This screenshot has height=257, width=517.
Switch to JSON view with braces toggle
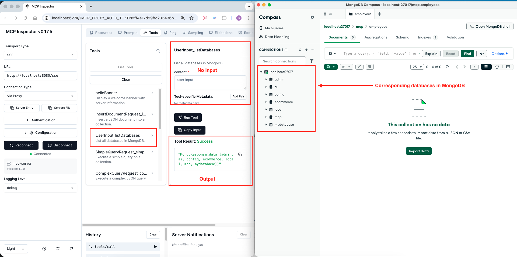pyautogui.click(x=497, y=67)
